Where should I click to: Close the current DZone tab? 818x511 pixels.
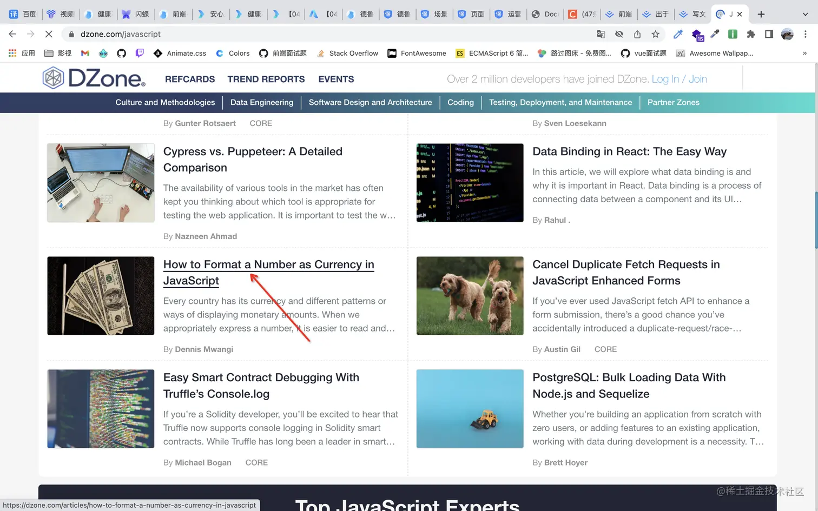(x=740, y=14)
